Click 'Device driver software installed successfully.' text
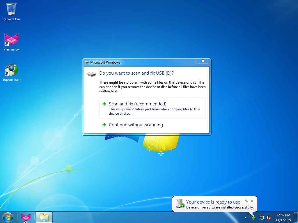Image resolution: width=298 pixels, height=223 pixels. pyautogui.click(x=220, y=207)
